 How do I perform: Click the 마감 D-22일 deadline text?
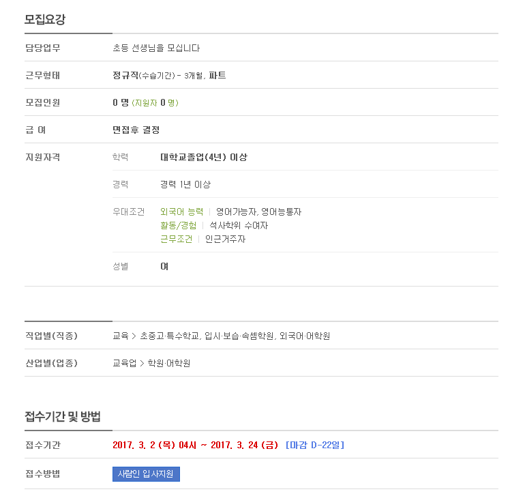pyautogui.click(x=315, y=445)
